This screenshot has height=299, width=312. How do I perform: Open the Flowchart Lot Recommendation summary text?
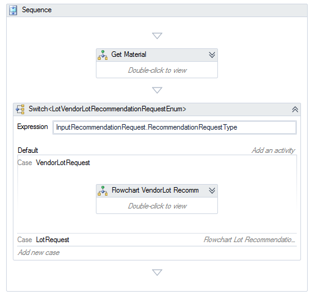(x=249, y=240)
